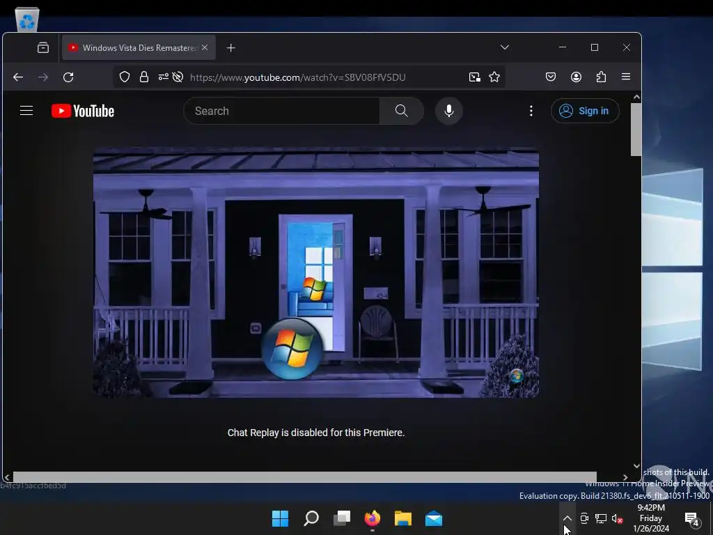The image size is (713, 535).
Task: Open the clock showing 9:42PM Friday
Action: [x=651, y=518]
